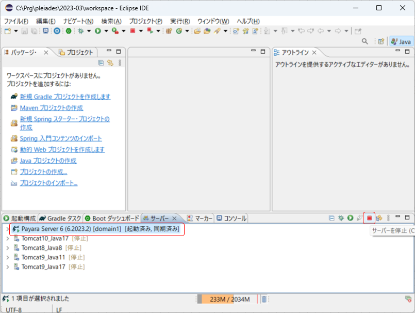This screenshot has width=415, height=313.
Task: Open the External Tools dropdown arrow
Action: coord(124,31)
